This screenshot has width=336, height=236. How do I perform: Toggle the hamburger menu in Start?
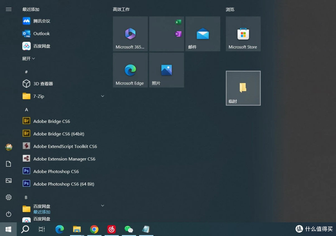pos(9,9)
